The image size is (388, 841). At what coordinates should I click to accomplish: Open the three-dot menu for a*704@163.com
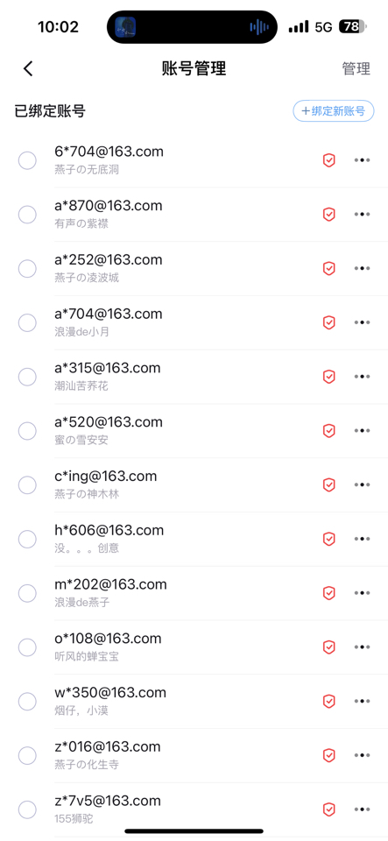[363, 322]
